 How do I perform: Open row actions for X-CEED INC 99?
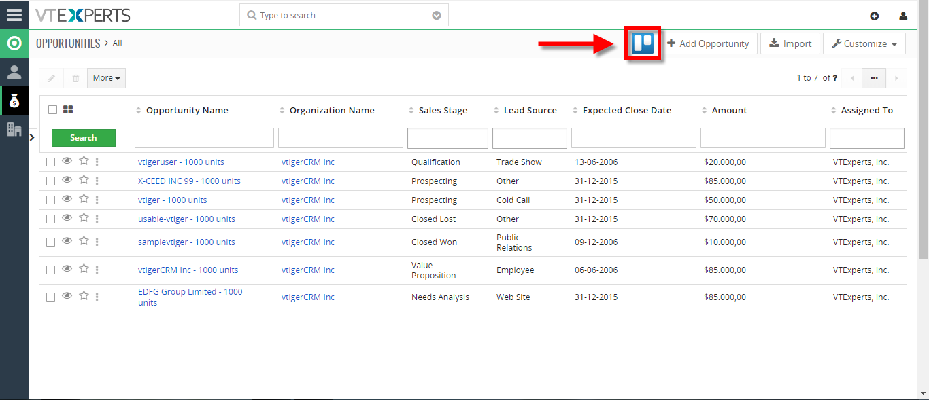pyautogui.click(x=97, y=181)
